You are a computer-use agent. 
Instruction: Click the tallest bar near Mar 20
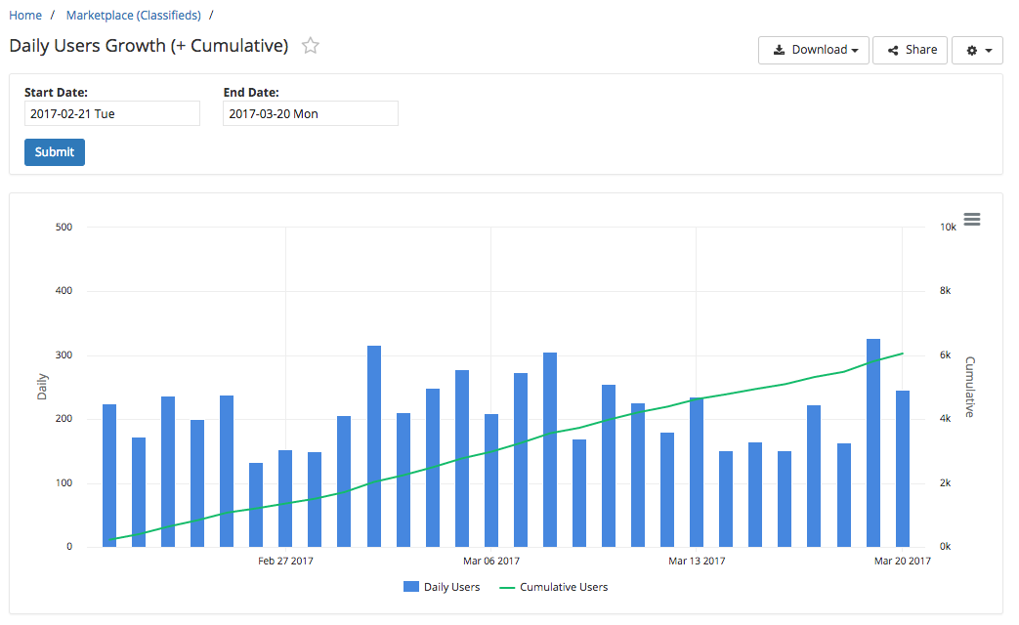tap(873, 442)
